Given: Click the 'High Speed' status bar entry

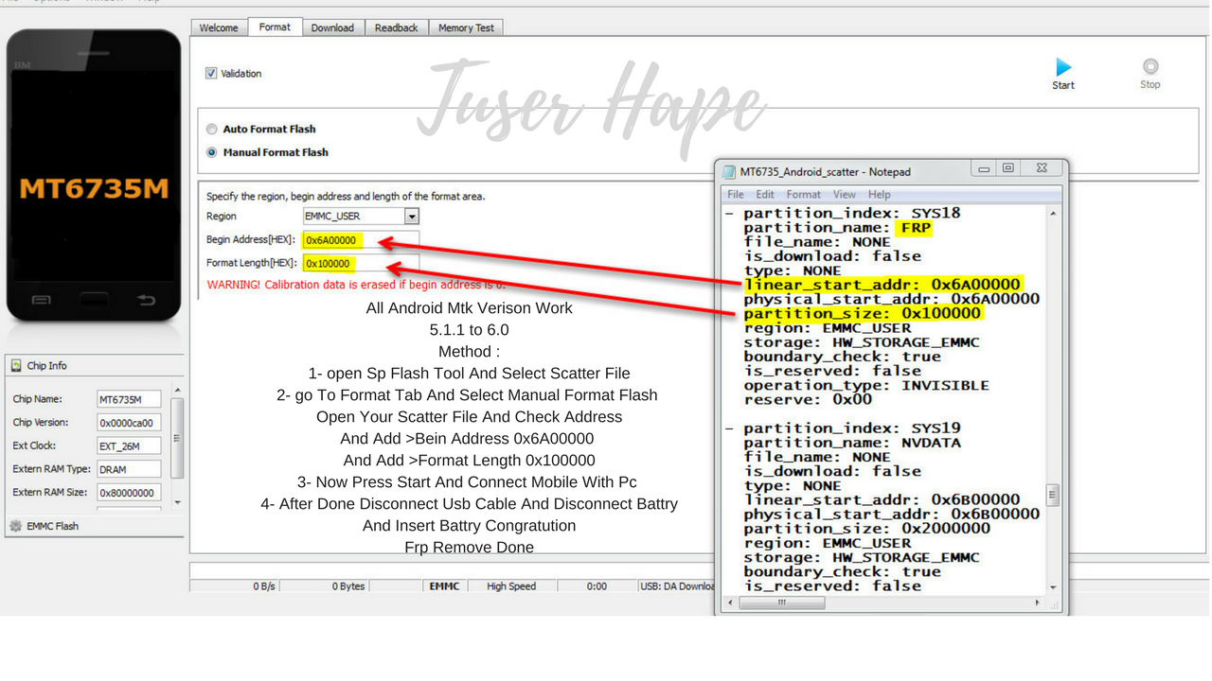Looking at the screenshot, I should click(x=511, y=586).
